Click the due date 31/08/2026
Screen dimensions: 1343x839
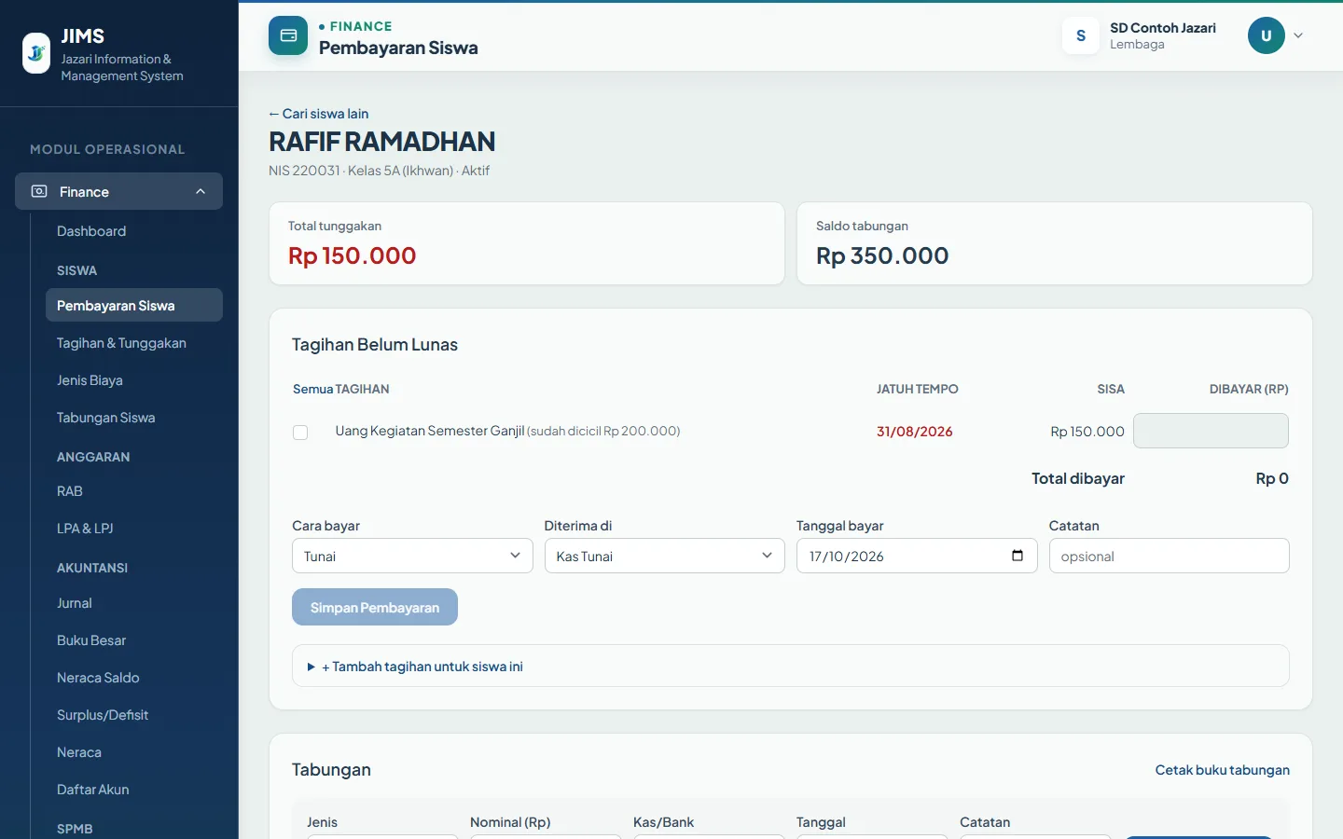pos(915,432)
